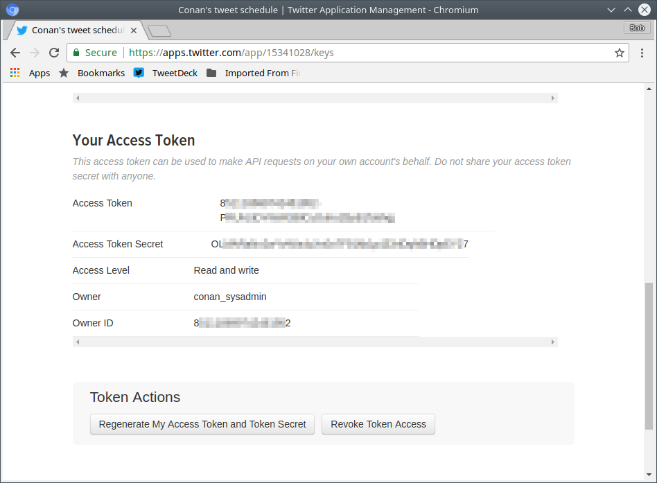This screenshot has width=657, height=483.
Task: Close the Conan's tweet schedule tab
Action: (x=134, y=30)
